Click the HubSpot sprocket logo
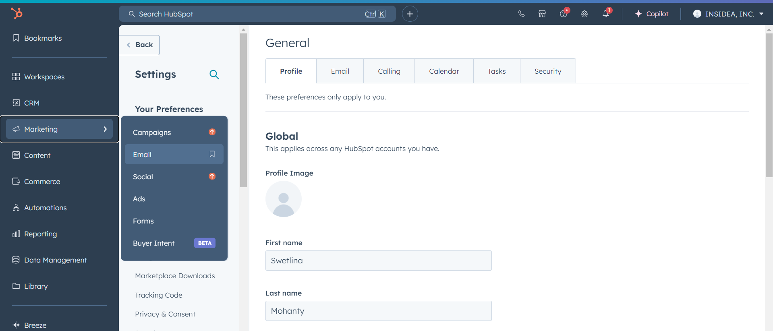The width and height of the screenshot is (773, 331). coord(17,13)
